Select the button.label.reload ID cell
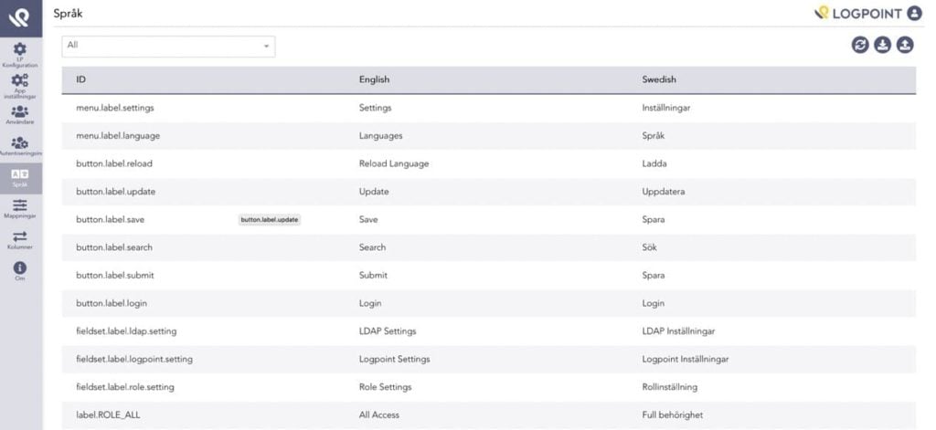Viewport: 936px width, 430px height. pyautogui.click(x=114, y=163)
